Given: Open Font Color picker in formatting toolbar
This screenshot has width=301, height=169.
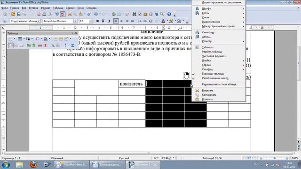Looking at the screenshot, I should [163, 21].
